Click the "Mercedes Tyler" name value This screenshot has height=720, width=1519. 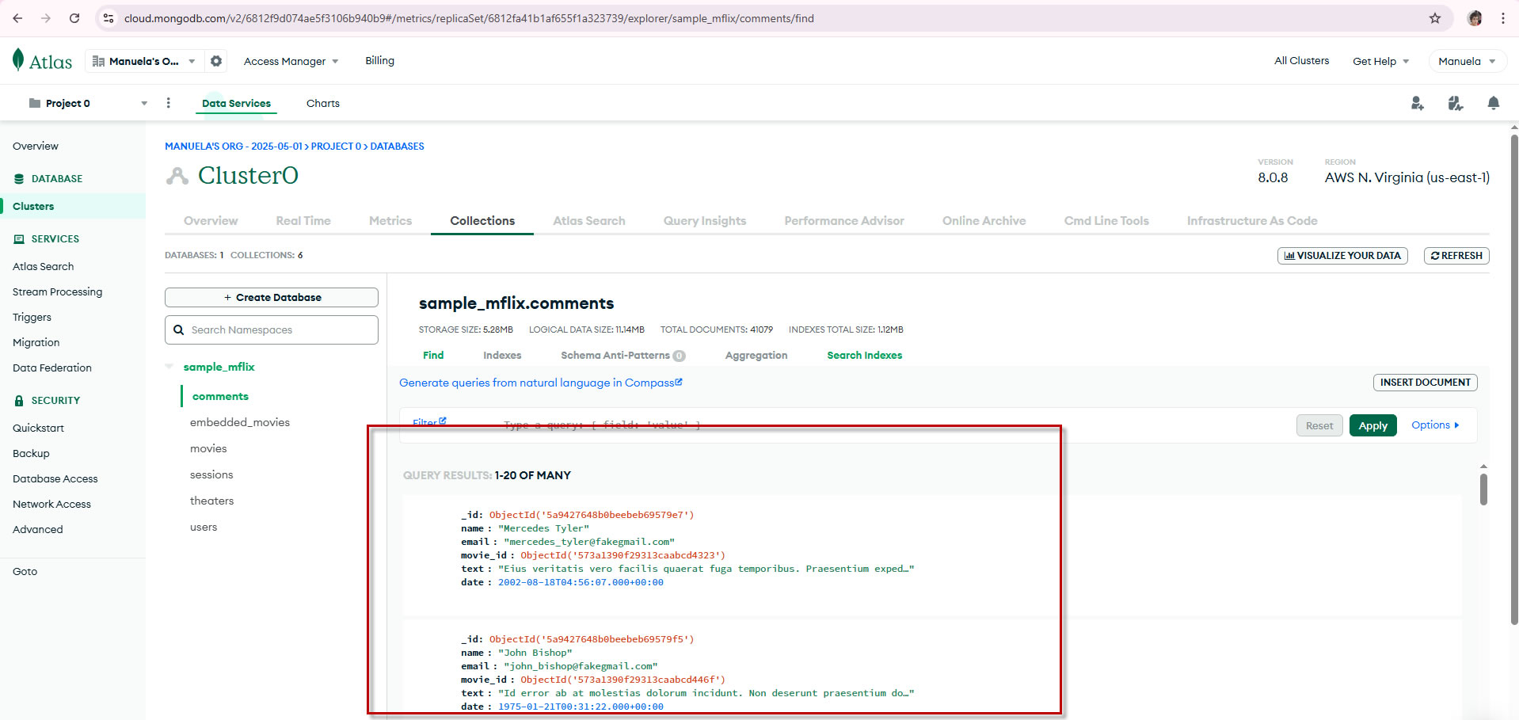pyautogui.click(x=543, y=528)
